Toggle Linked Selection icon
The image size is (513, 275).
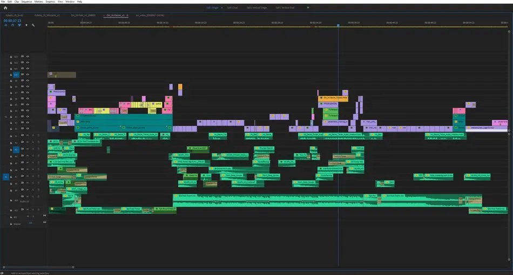pyautogui.click(x=19, y=25)
